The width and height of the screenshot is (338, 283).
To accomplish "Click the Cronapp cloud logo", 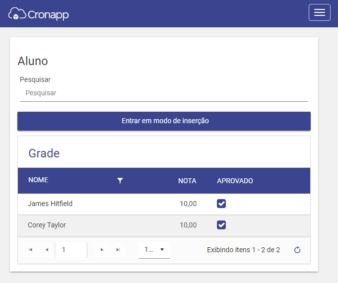I will pos(38,14).
